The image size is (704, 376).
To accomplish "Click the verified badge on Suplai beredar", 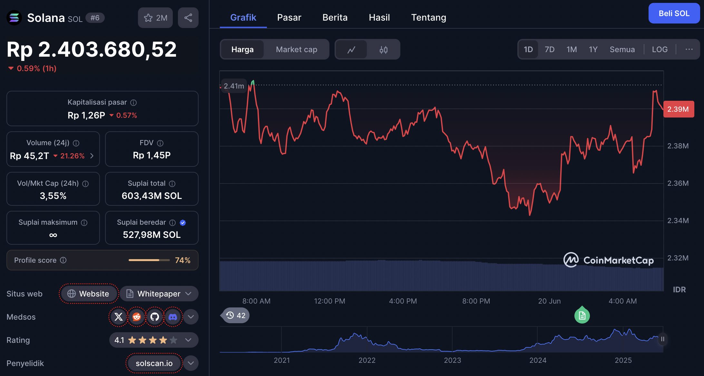I will [x=183, y=222].
